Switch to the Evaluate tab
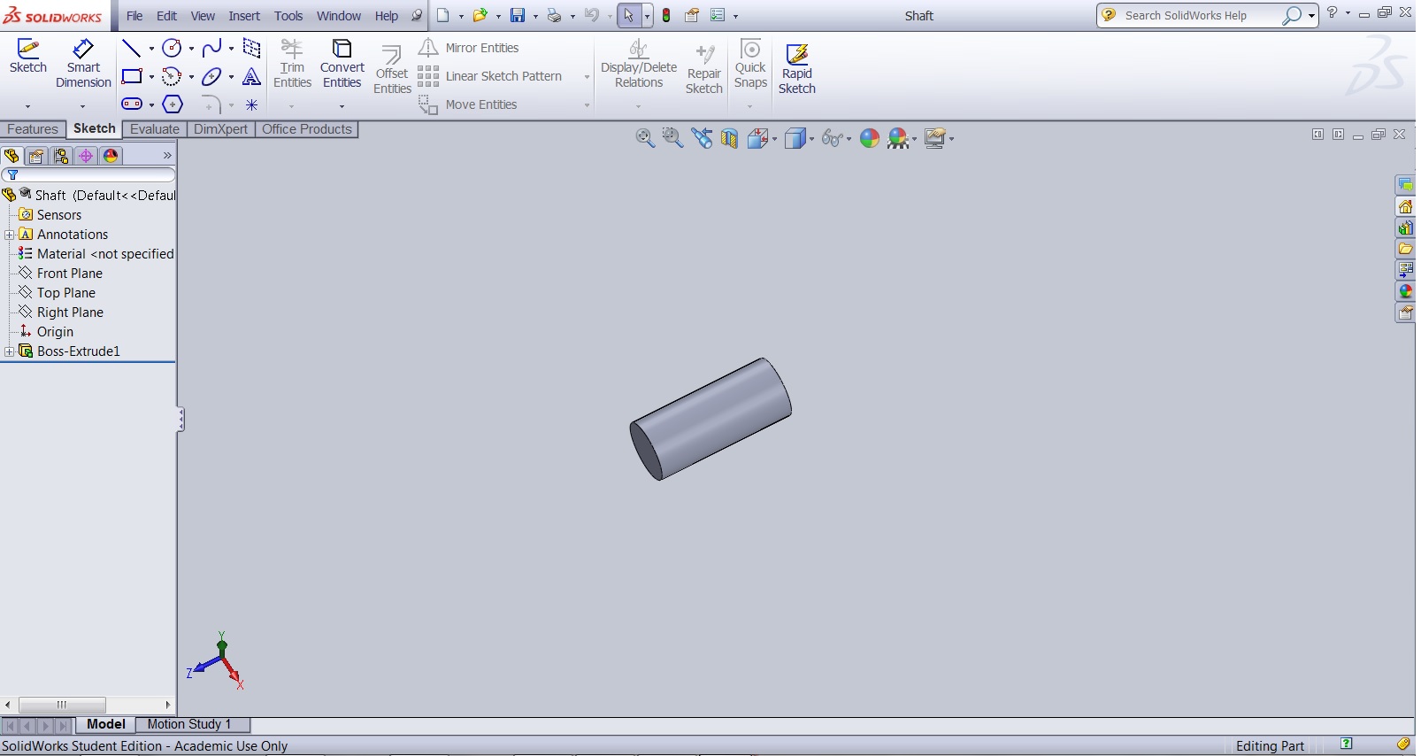The image size is (1421, 756). pyautogui.click(x=154, y=129)
